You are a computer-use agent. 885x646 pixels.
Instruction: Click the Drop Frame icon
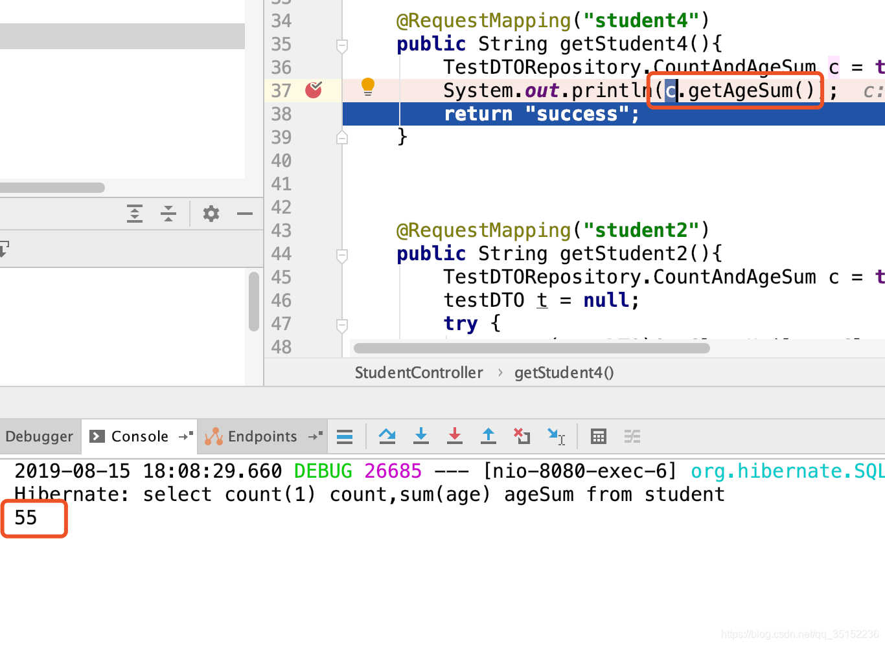(x=522, y=436)
